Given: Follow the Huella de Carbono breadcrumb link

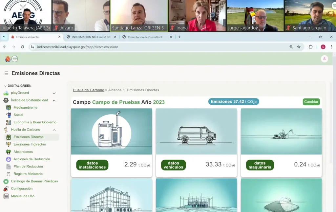Looking at the screenshot, I should [x=88, y=90].
